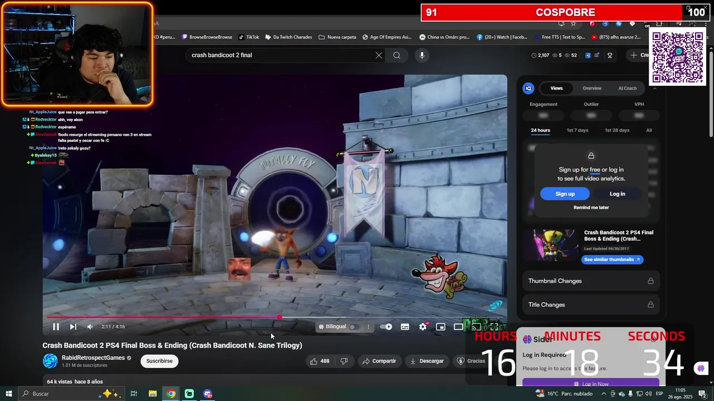
Task: Open BrowseBrowseBrowse bookmark
Action: (206, 37)
